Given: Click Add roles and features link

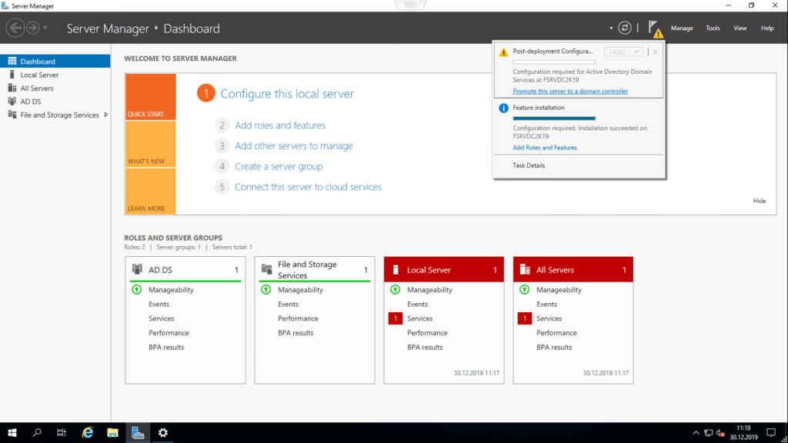Looking at the screenshot, I should [x=280, y=125].
